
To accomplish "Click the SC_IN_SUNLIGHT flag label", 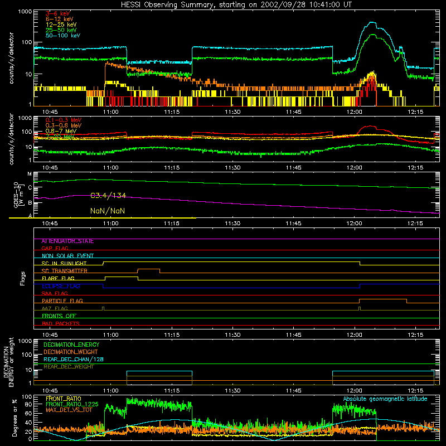I will pyautogui.click(x=64, y=263).
